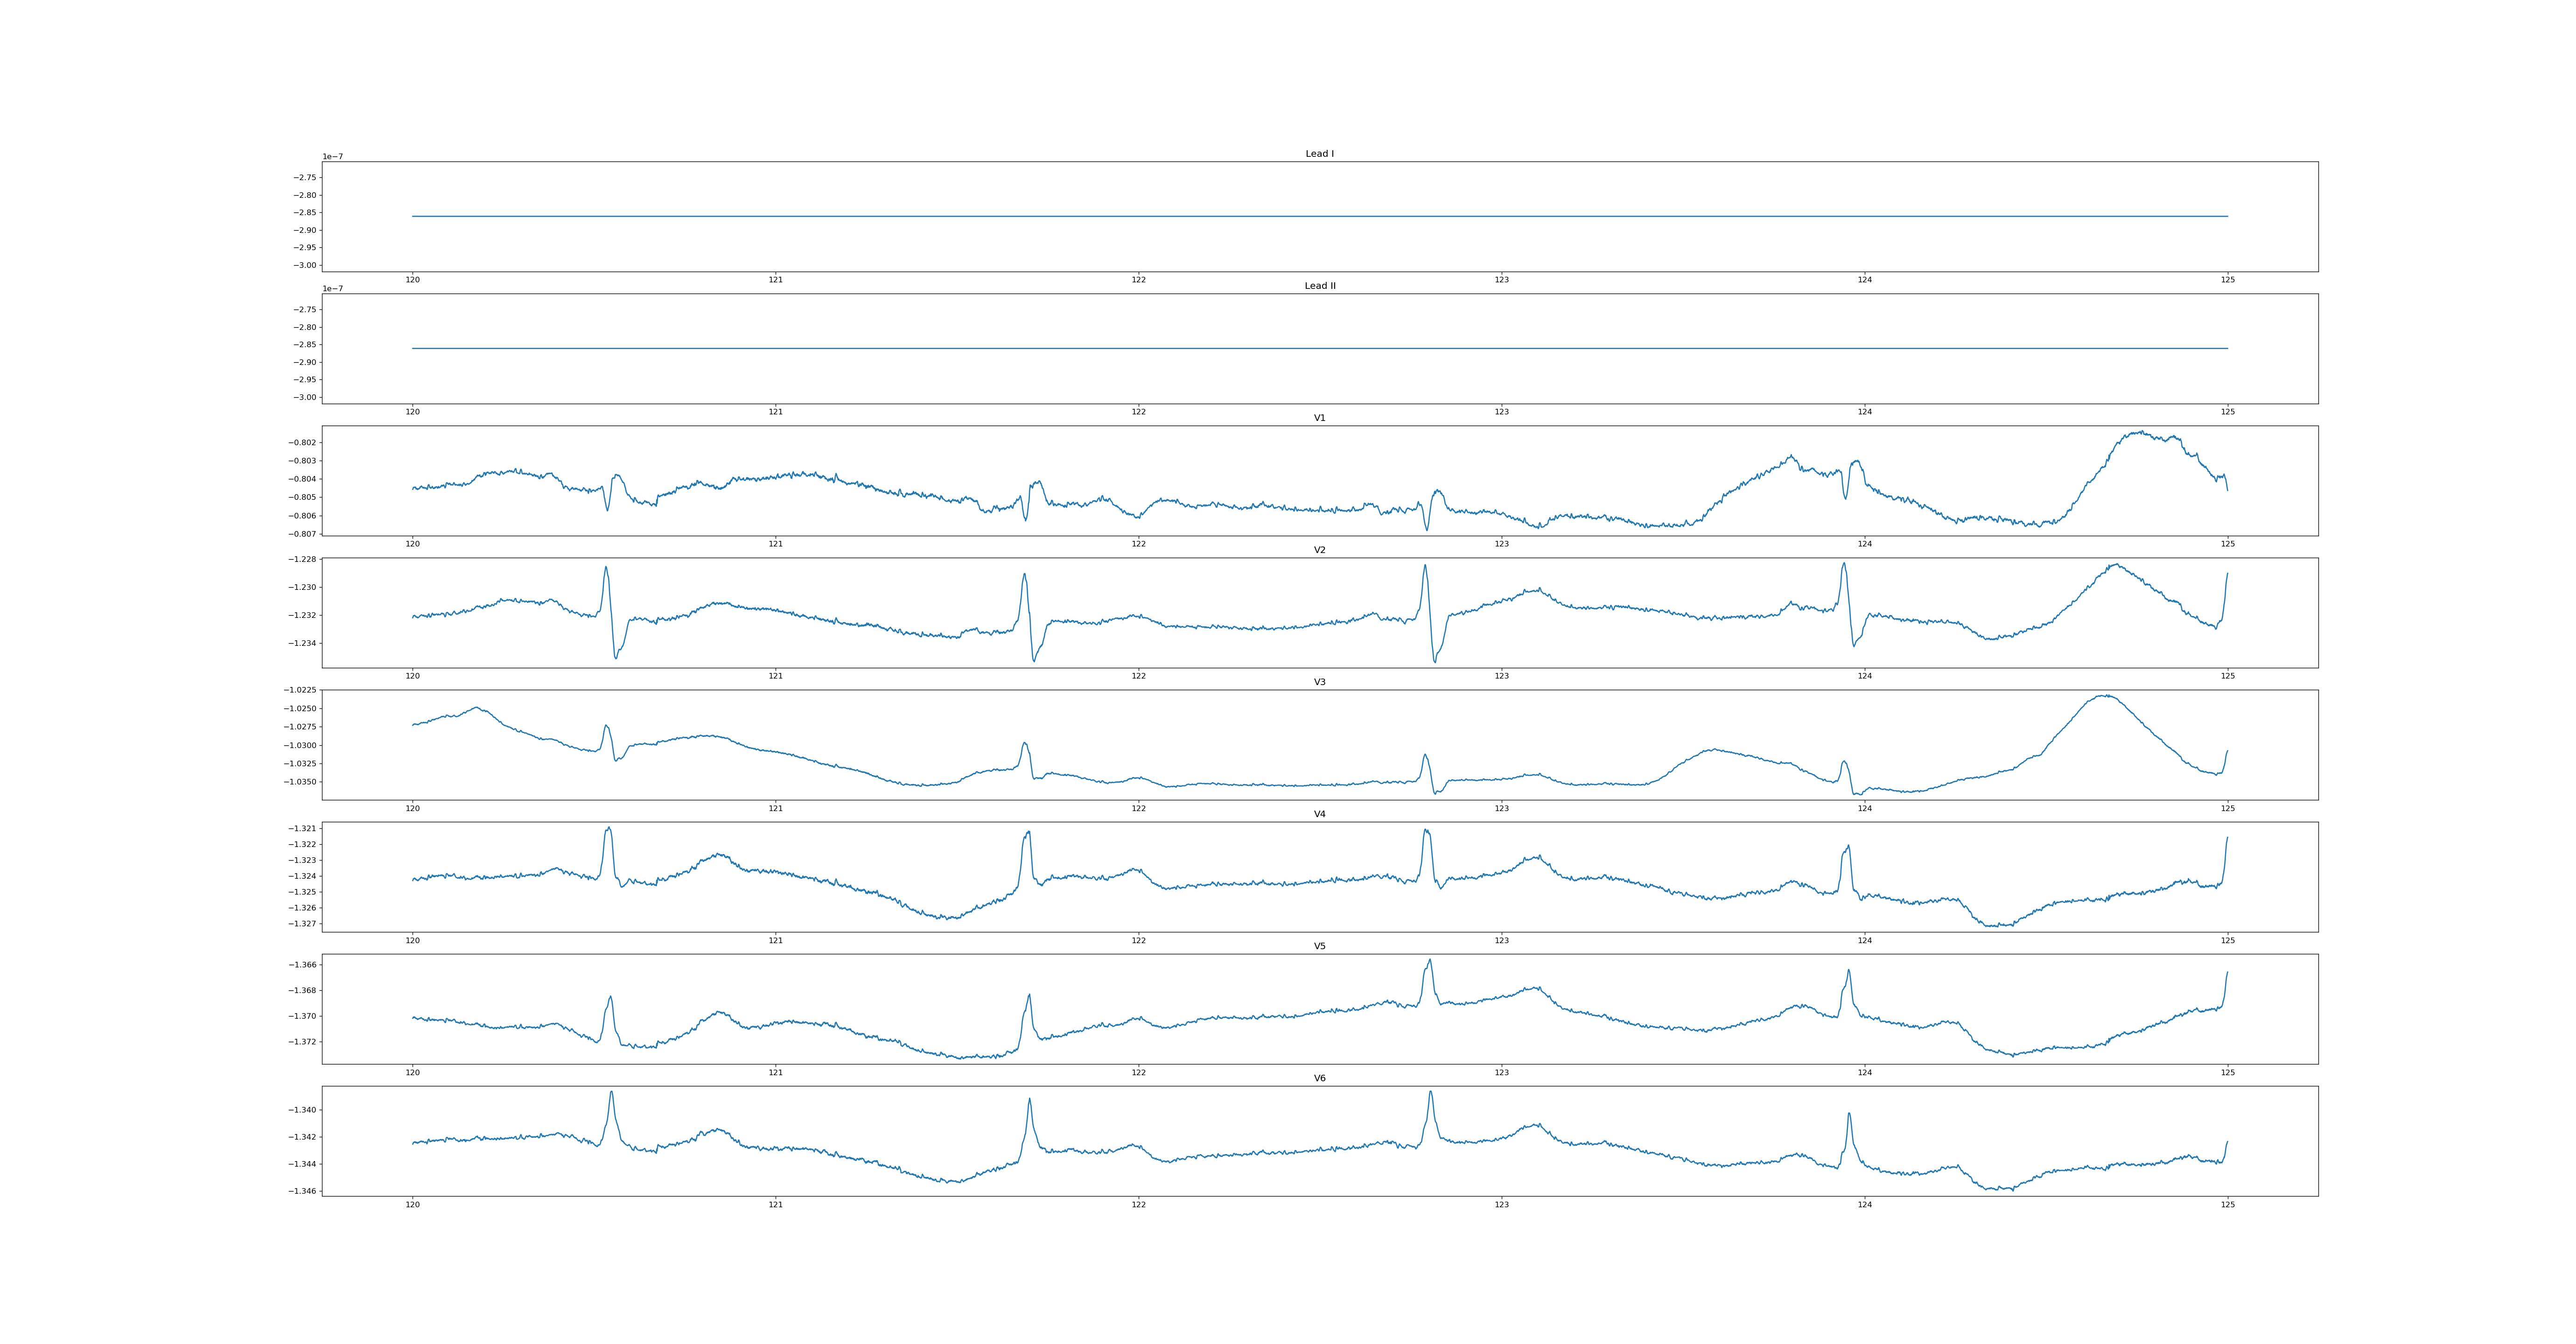Click the −0.802 y-axis label on V1

302,443
